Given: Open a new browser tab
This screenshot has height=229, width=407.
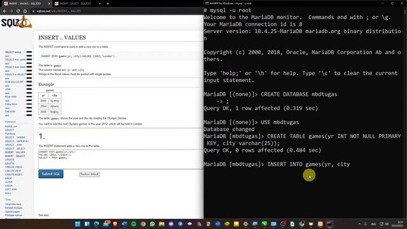Looking at the screenshot, I should [x=107, y=4].
